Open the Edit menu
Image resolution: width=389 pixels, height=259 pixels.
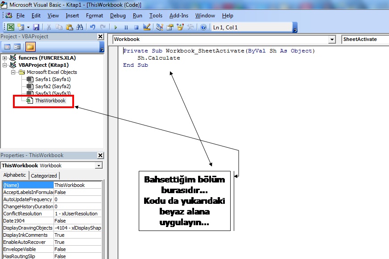point(36,16)
